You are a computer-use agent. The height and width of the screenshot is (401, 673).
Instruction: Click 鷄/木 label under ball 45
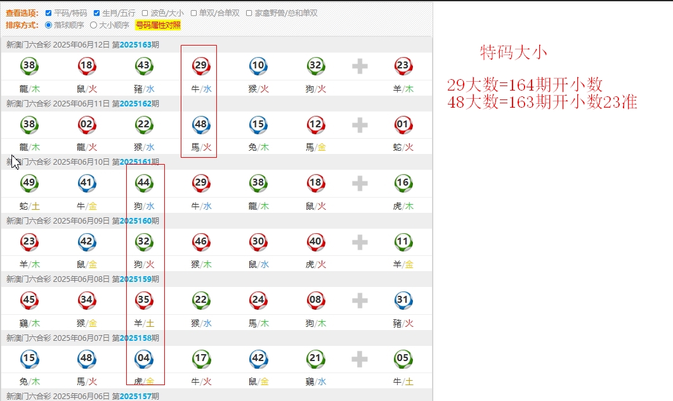coord(29,323)
